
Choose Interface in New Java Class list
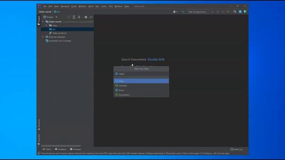click(x=141, y=86)
